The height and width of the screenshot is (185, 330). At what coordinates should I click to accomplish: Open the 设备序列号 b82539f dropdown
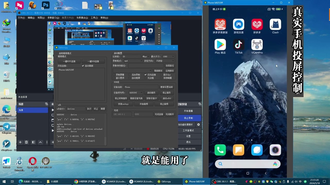[136, 92]
